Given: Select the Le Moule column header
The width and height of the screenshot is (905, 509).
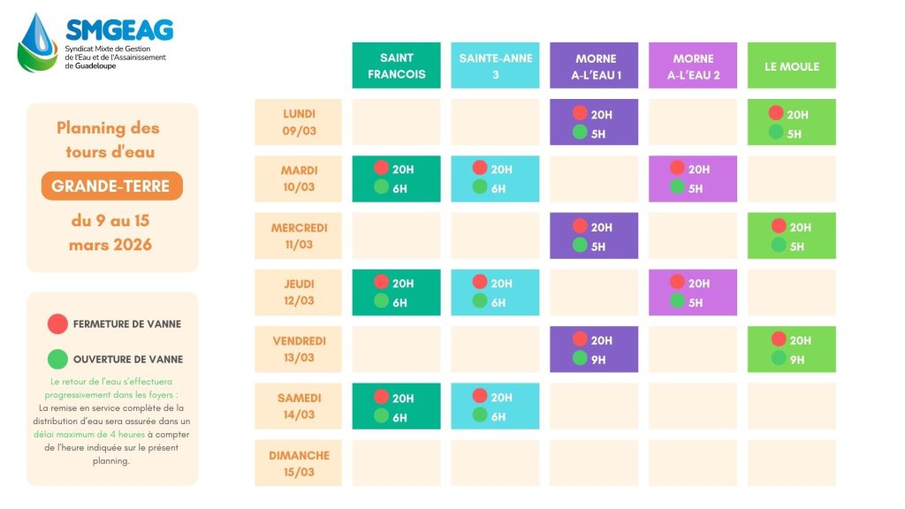Looking at the screenshot, I should click(x=791, y=66).
